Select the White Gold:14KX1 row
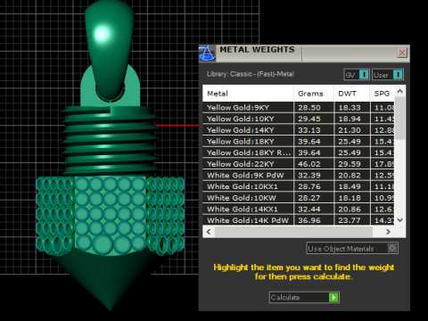This screenshot has height=321, width=428. (299, 210)
